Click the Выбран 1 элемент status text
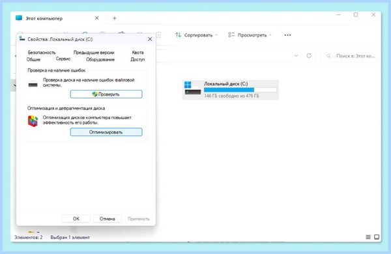 [x=70, y=237]
